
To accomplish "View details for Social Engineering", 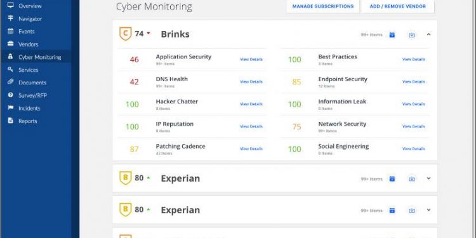I will click(x=414, y=149).
